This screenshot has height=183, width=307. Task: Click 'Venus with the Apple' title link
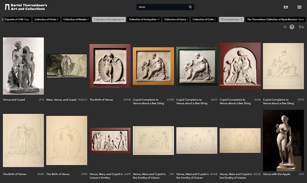click(x=277, y=174)
